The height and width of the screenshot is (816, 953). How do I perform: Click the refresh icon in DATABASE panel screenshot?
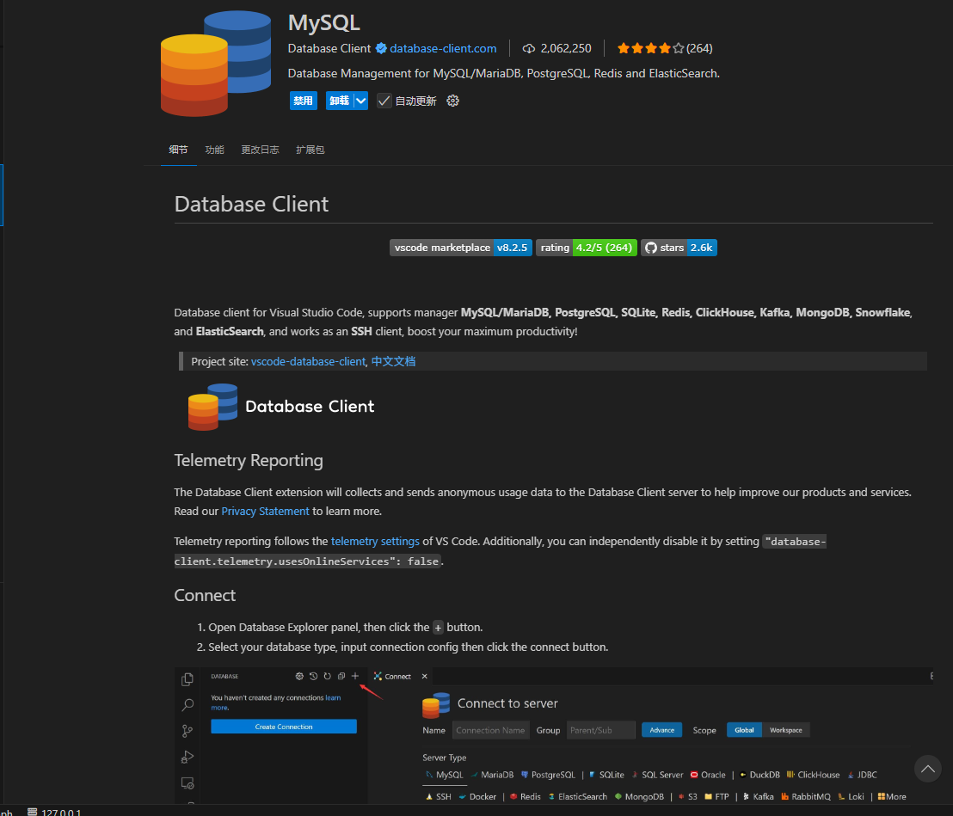(x=327, y=676)
